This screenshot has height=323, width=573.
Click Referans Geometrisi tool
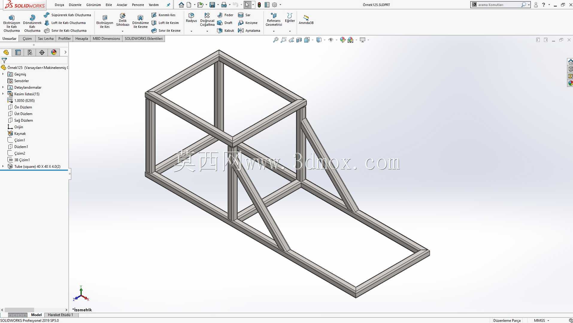click(x=274, y=20)
